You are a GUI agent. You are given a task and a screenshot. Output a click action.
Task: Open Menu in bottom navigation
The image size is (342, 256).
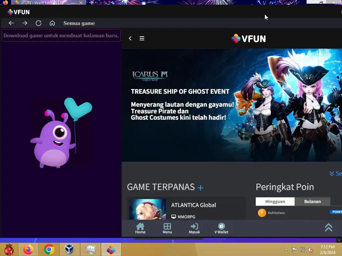pyautogui.click(x=167, y=228)
